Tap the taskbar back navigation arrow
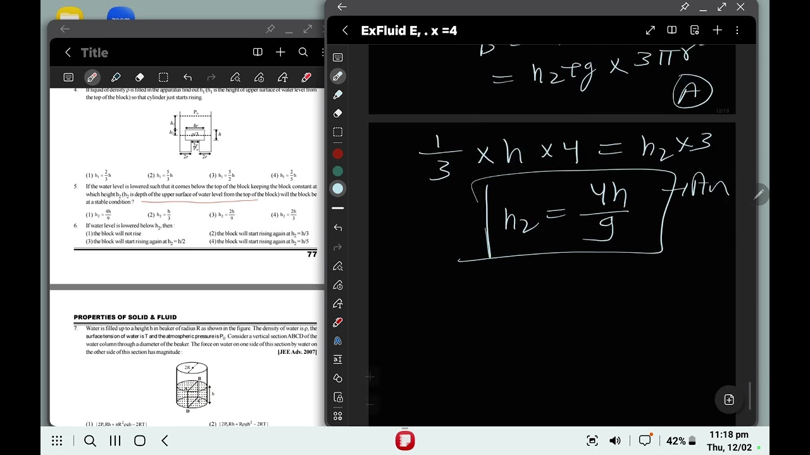The height and width of the screenshot is (455, 810). (x=165, y=441)
